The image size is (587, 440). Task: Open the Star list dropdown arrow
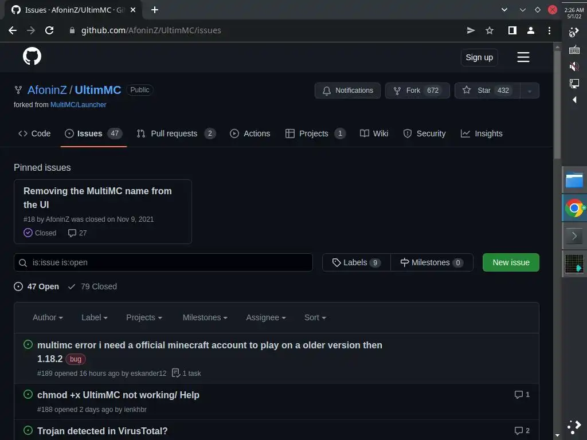pyautogui.click(x=529, y=91)
